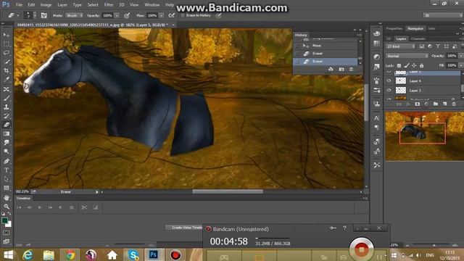Open the layer Opacity arrow in Layers panel
The image size is (464, 261).
(x=460, y=56)
